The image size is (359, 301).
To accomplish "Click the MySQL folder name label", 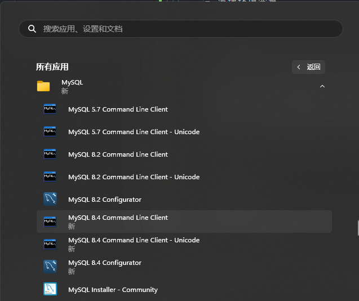I will point(72,82).
